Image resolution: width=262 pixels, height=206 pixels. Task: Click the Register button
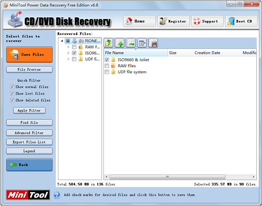(173, 21)
